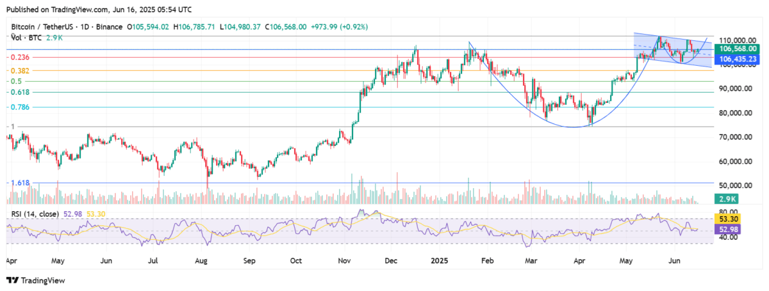Click the 'RSI (14, close)' indicator label
The height and width of the screenshot is (291, 769).
[x=35, y=214]
